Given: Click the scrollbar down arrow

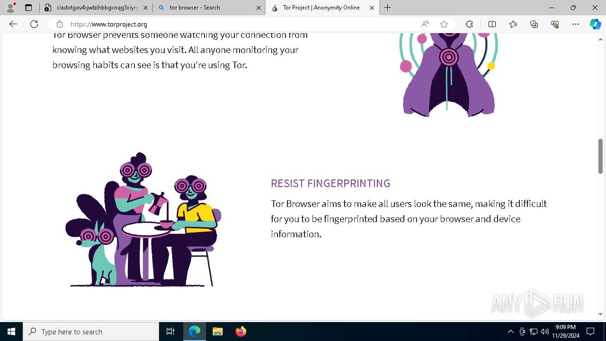Looking at the screenshot, I should pyautogui.click(x=601, y=314).
